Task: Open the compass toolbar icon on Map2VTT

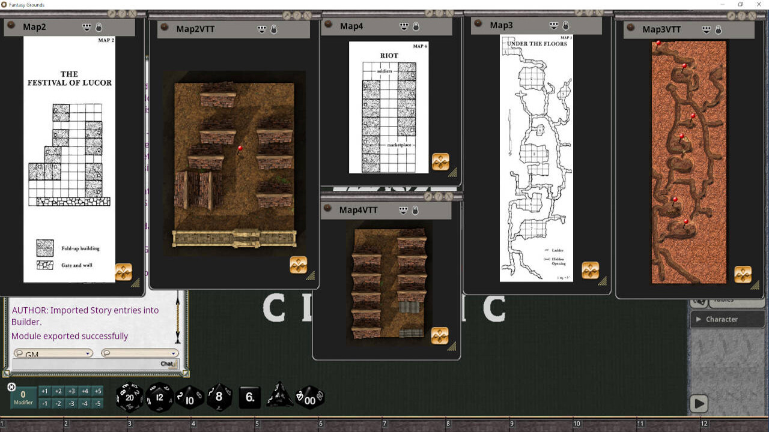Action: tap(298, 265)
